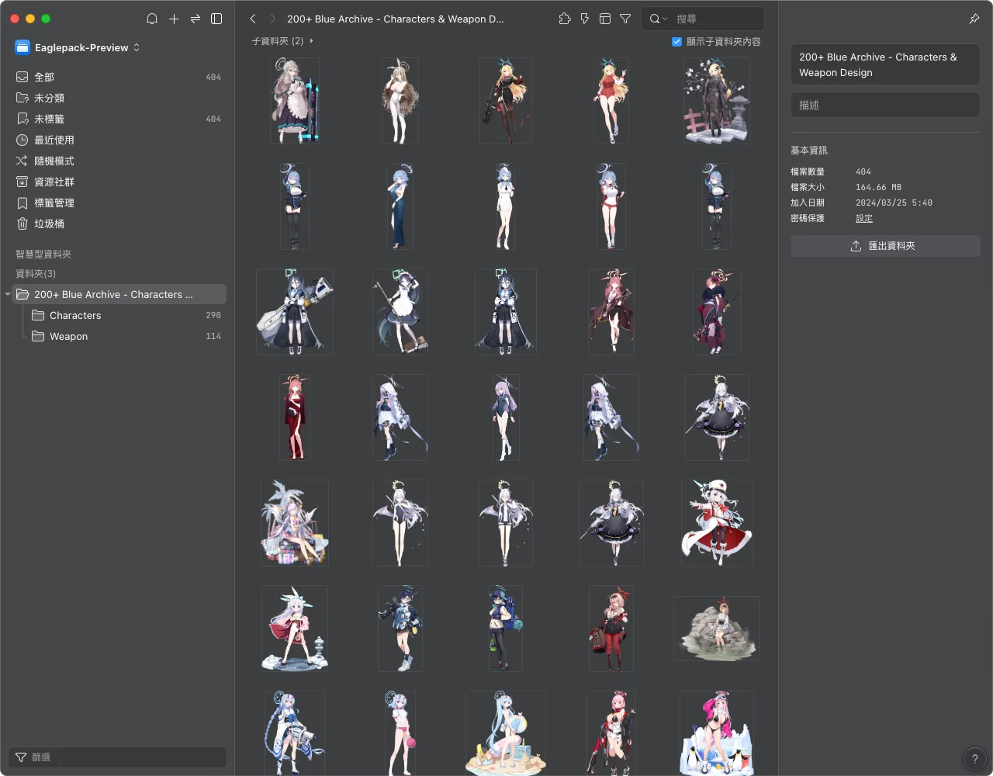
Task: Select the beach ball character thumbnail
Action: pyautogui.click(x=506, y=733)
